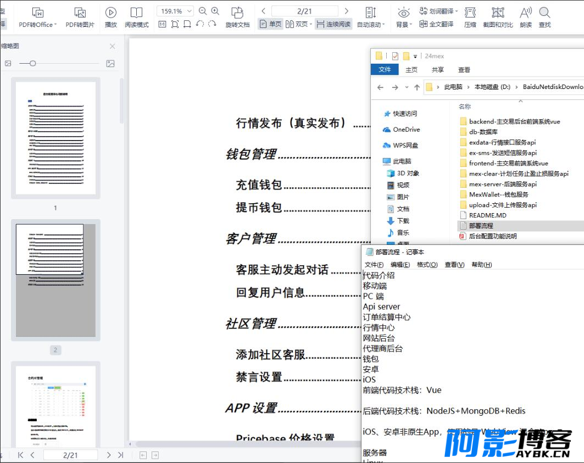
Task: Adjust the thumbnail size slider
Action: point(33,63)
